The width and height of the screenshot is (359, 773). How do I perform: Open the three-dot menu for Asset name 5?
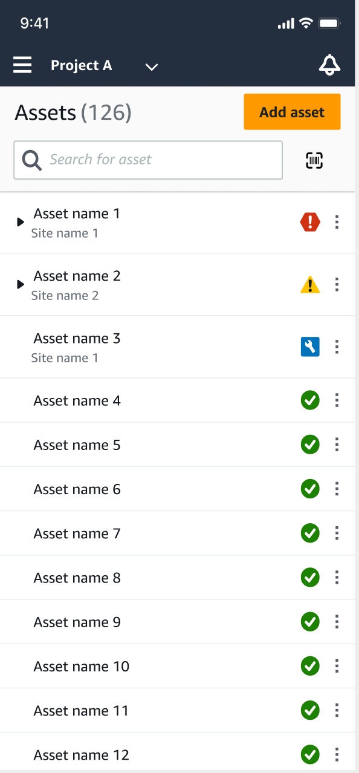click(337, 445)
